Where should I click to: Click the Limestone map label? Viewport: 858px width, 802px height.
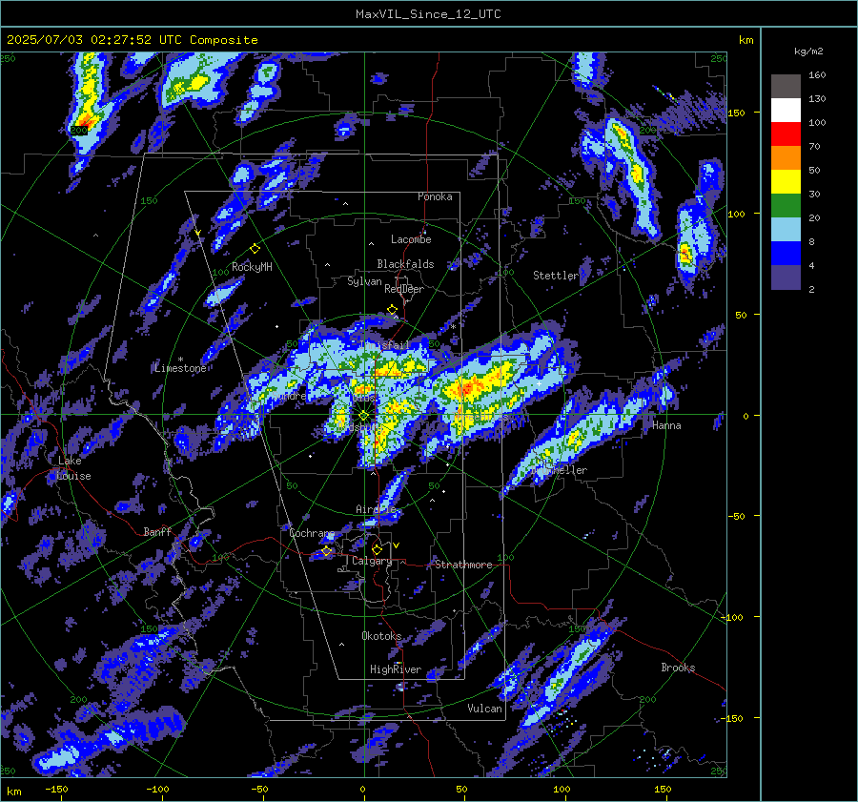click(180, 368)
